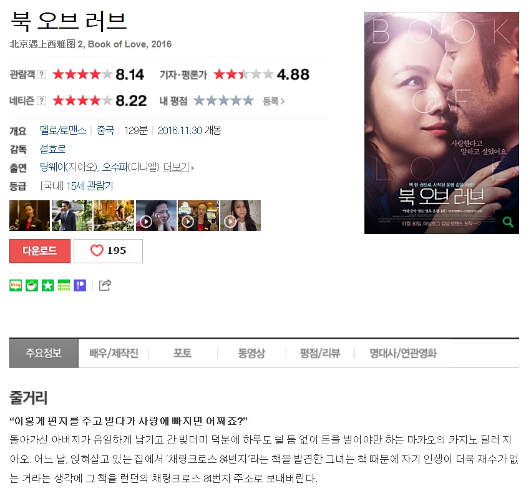Viewport: 531px width, 496px height.
Task: Toggle the heart like button showing 195
Action: tap(109, 251)
